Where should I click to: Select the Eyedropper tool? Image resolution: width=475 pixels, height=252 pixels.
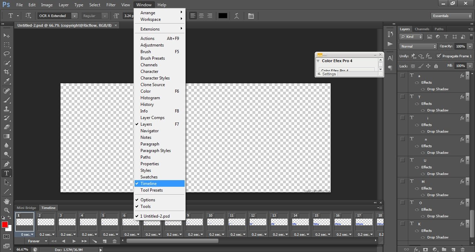7,81
